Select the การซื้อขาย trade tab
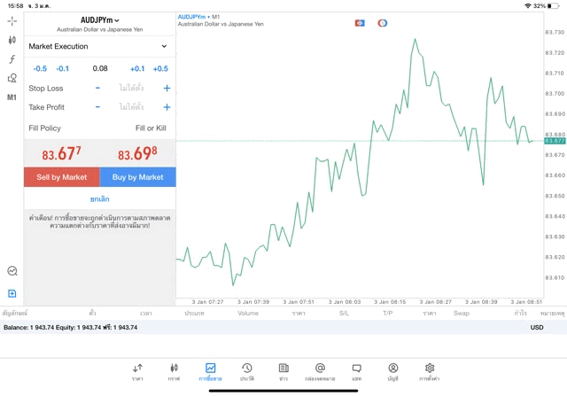 210,372
